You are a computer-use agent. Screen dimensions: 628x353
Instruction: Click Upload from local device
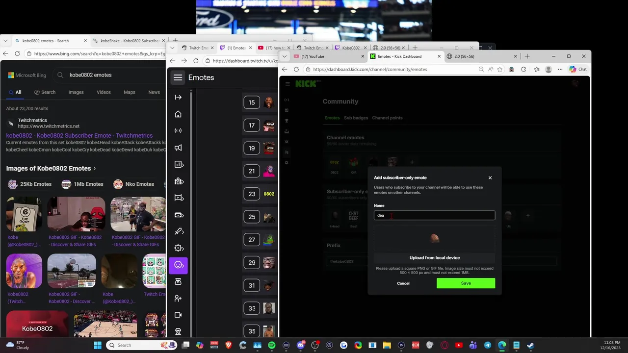click(x=434, y=258)
